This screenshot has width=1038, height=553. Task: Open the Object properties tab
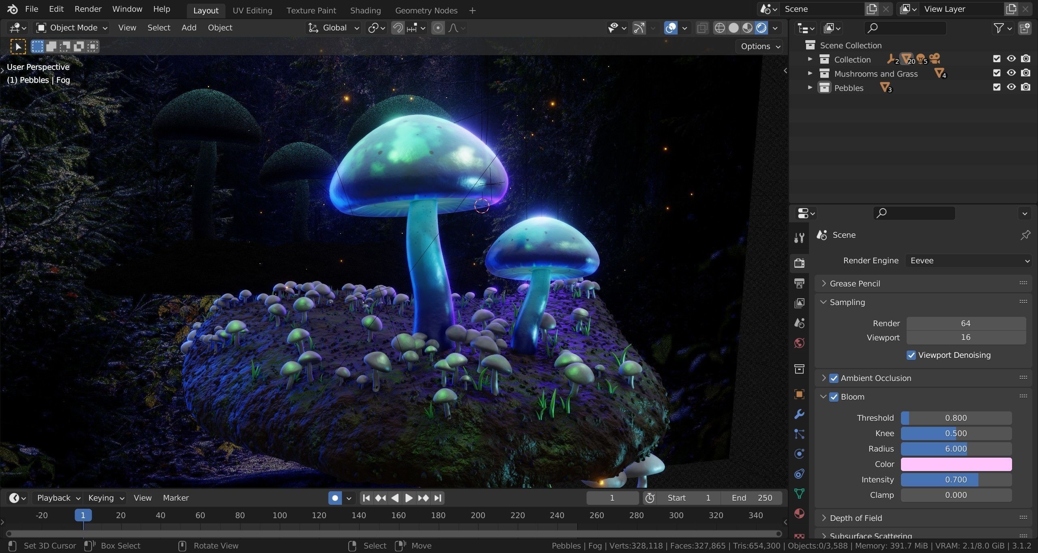pyautogui.click(x=799, y=394)
